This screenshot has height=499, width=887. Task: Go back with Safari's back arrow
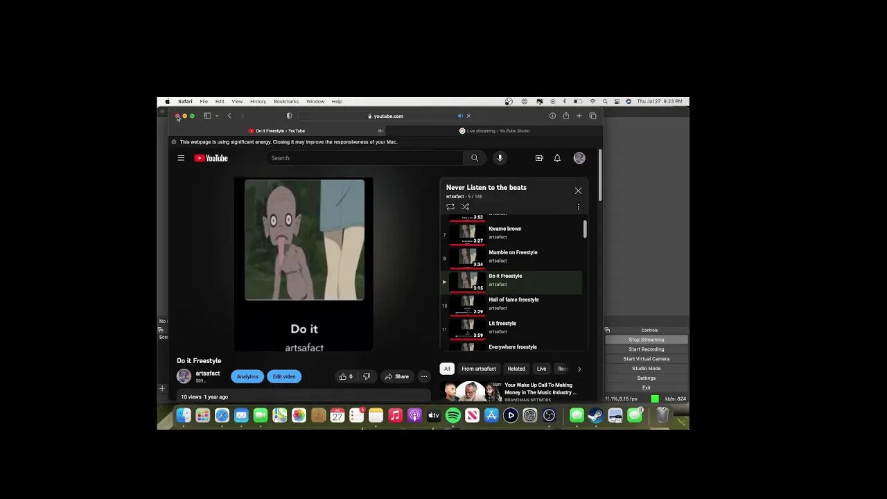click(229, 116)
